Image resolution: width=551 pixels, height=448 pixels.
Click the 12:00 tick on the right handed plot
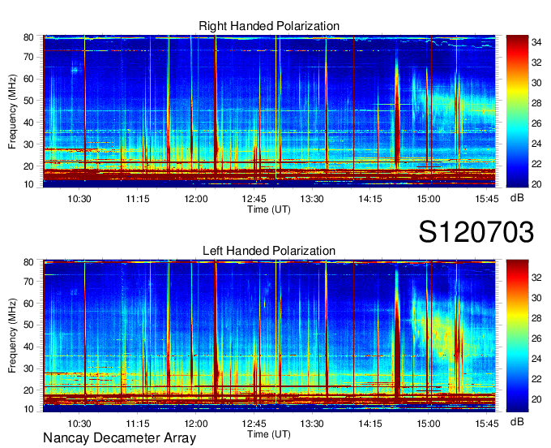coord(196,199)
